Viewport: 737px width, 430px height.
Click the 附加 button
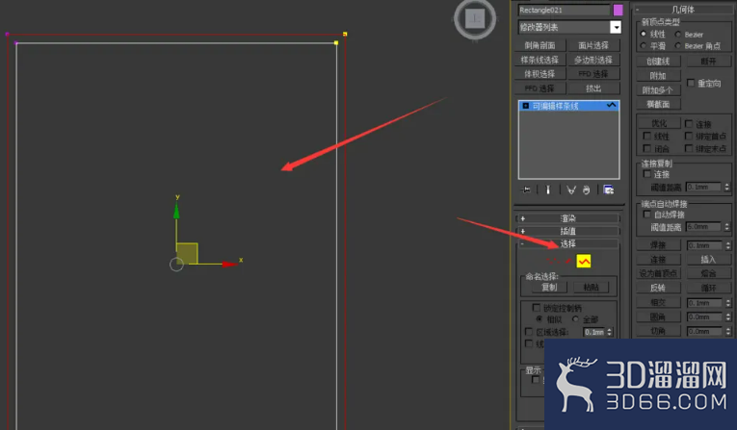point(658,76)
